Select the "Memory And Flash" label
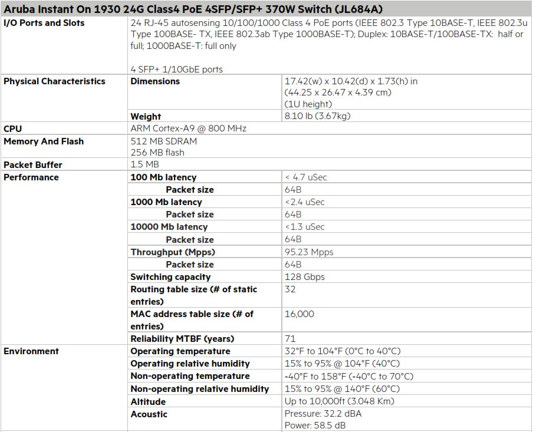Image resolution: width=533 pixels, height=432 pixels. (44, 141)
